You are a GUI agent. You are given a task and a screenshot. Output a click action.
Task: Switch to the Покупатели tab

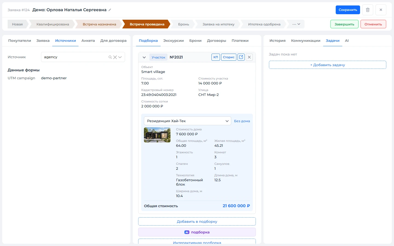pyautogui.click(x=19, y=41)
